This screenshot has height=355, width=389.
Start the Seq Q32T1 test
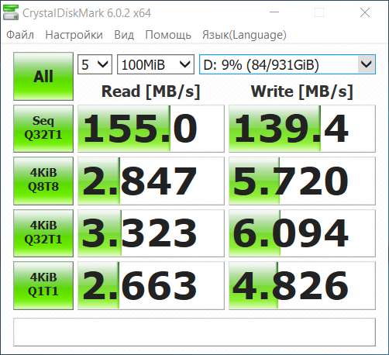click(43, 129)
